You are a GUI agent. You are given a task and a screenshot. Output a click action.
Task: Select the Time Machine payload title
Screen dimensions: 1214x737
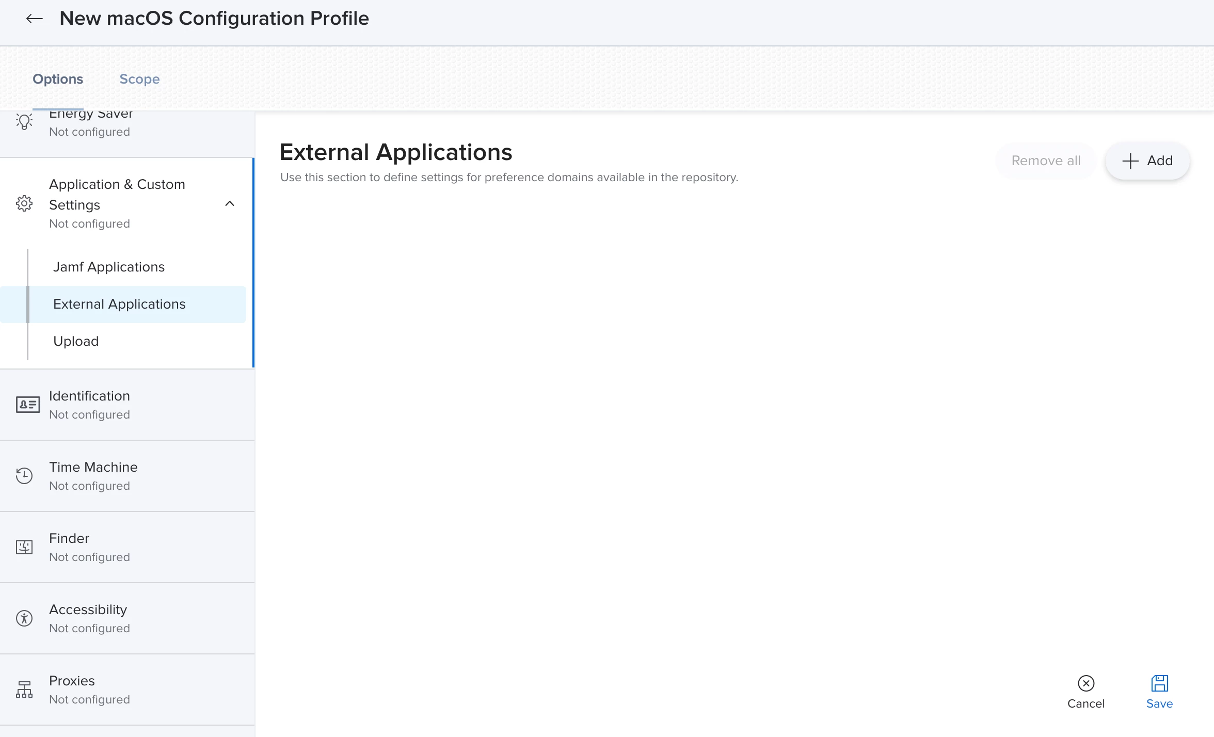(93, 467)
